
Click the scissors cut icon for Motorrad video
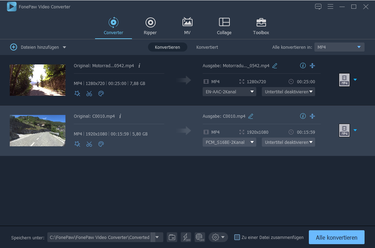89,93
